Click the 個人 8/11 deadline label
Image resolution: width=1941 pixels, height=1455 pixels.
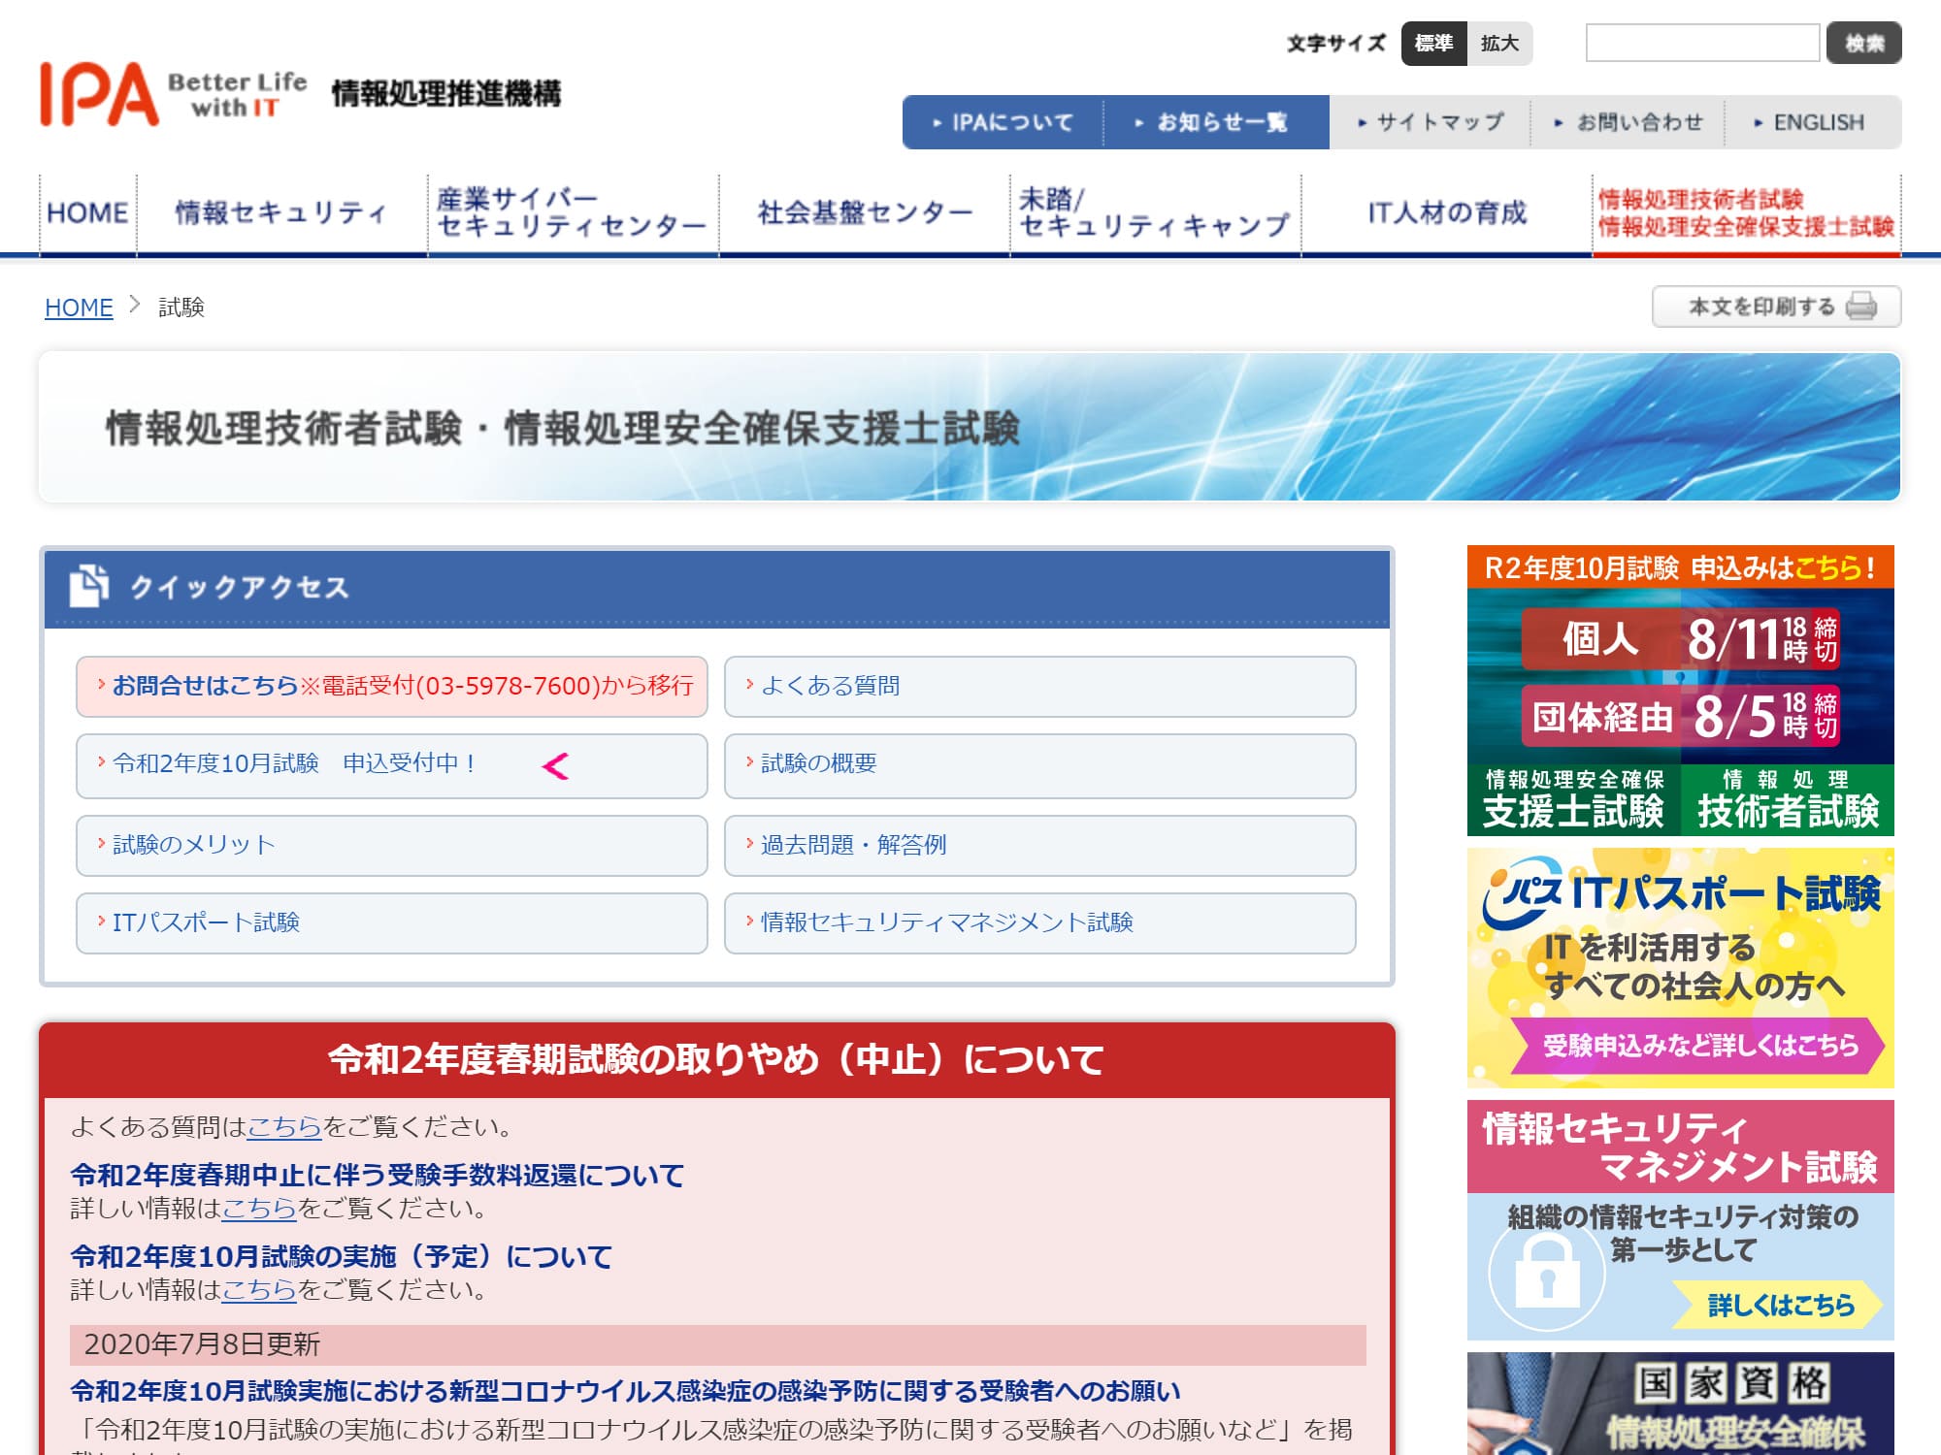(x=1680, y=639)
